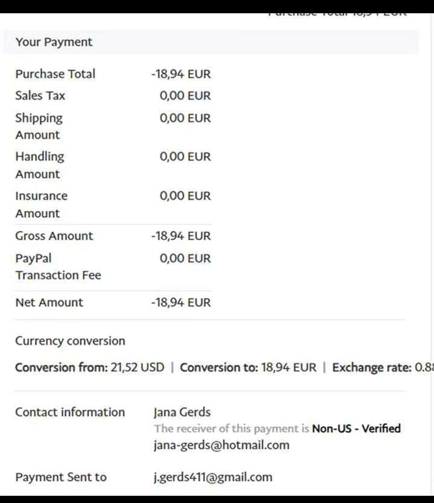Click the Net Amount label
The height and width of the screenshot is (503, 434).
49,303
